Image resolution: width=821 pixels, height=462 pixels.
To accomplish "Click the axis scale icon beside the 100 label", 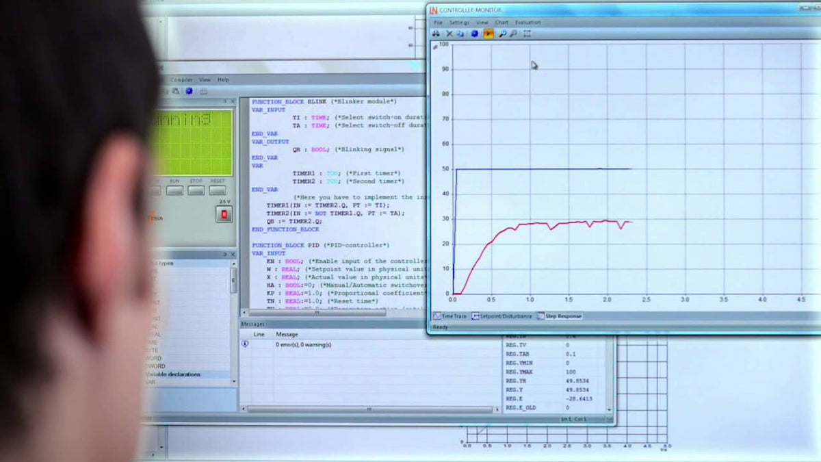I will click(x=435, y=47).
